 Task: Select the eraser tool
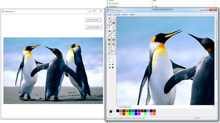click(x=113, y=27)
